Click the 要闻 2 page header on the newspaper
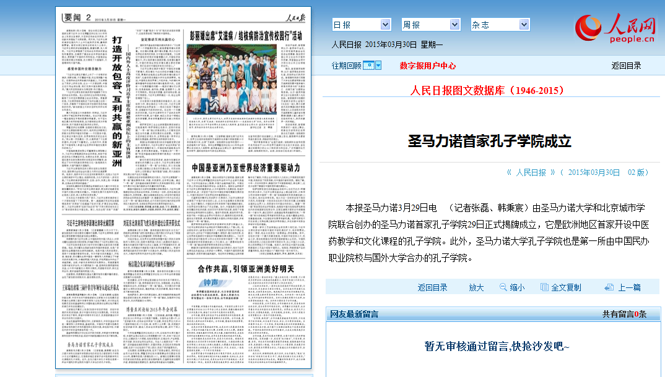This screenshot has width=665, height=377. 77,17
